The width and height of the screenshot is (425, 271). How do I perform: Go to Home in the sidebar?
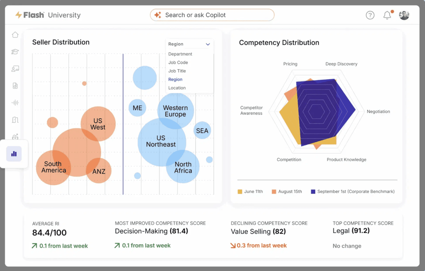(x=15, y=35)
